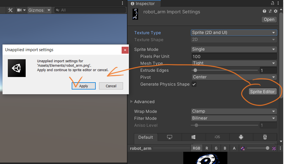Toggle the Inspector lock icon
The width and height of the screenshot is (284, 164).
[x=273, y=3]
